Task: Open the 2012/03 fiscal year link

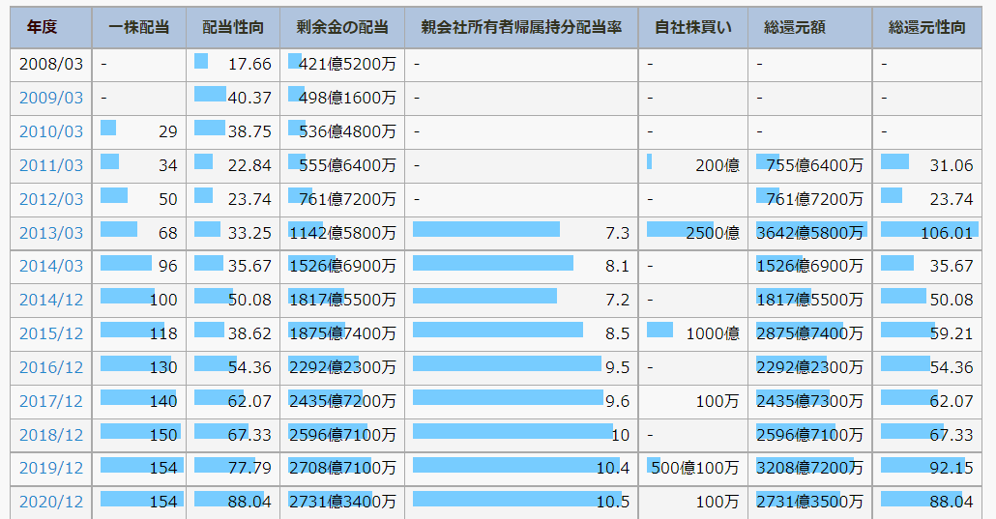Action: [x=51, y=199]
